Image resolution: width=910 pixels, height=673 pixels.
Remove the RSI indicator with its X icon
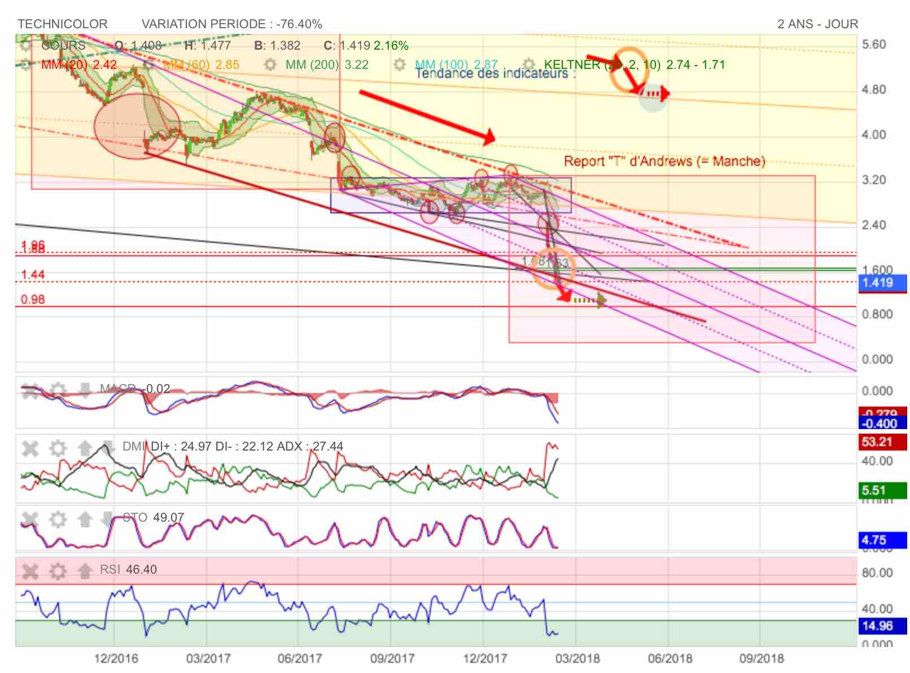click(x=30, y=571)
